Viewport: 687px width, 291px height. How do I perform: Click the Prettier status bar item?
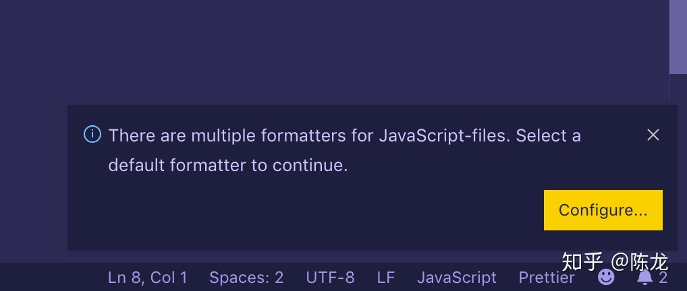(547, 277)
